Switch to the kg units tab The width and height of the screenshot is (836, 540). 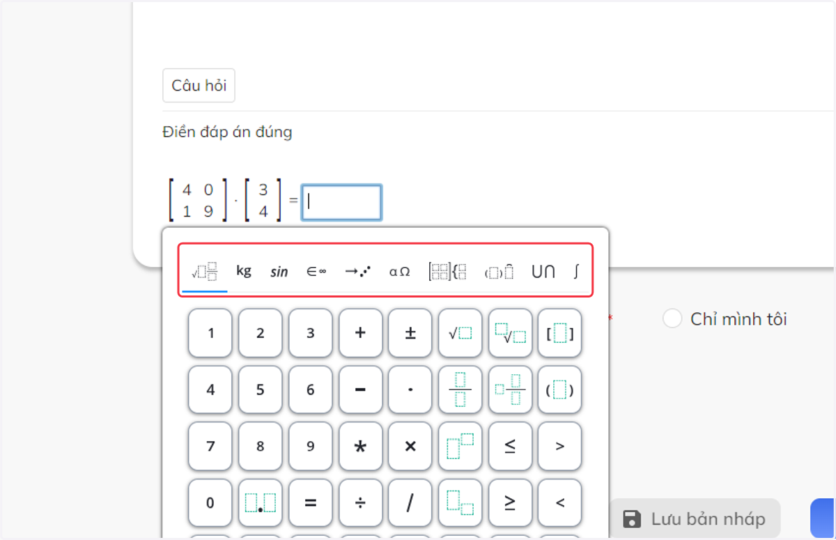click(244, 271)
